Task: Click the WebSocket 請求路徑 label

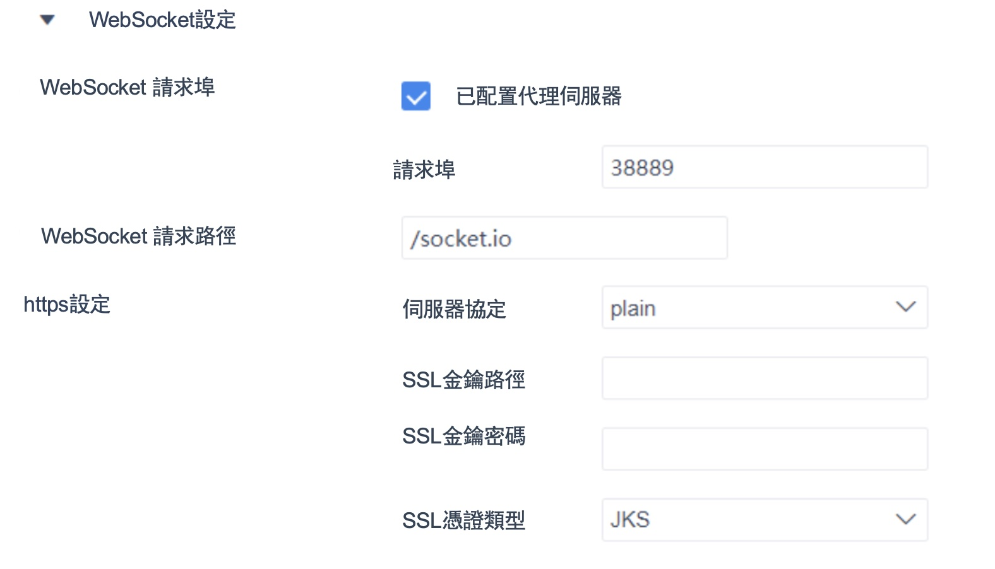Action: coord(138,237)
